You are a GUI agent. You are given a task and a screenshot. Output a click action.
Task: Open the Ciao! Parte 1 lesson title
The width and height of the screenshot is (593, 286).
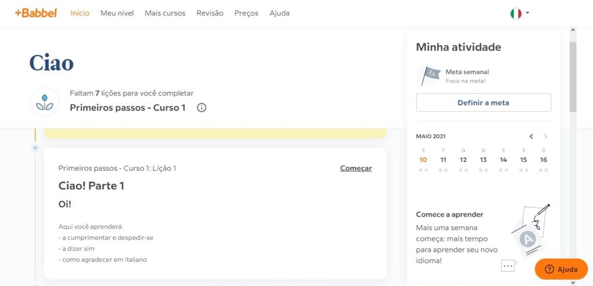coord(91,186)
